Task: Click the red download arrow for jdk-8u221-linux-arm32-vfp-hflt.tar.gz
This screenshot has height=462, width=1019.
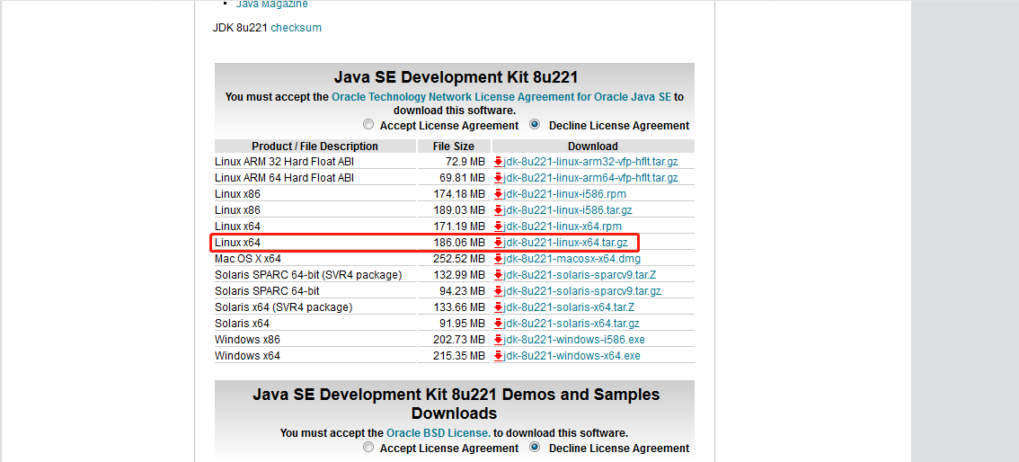Action: tap(499, 162)
